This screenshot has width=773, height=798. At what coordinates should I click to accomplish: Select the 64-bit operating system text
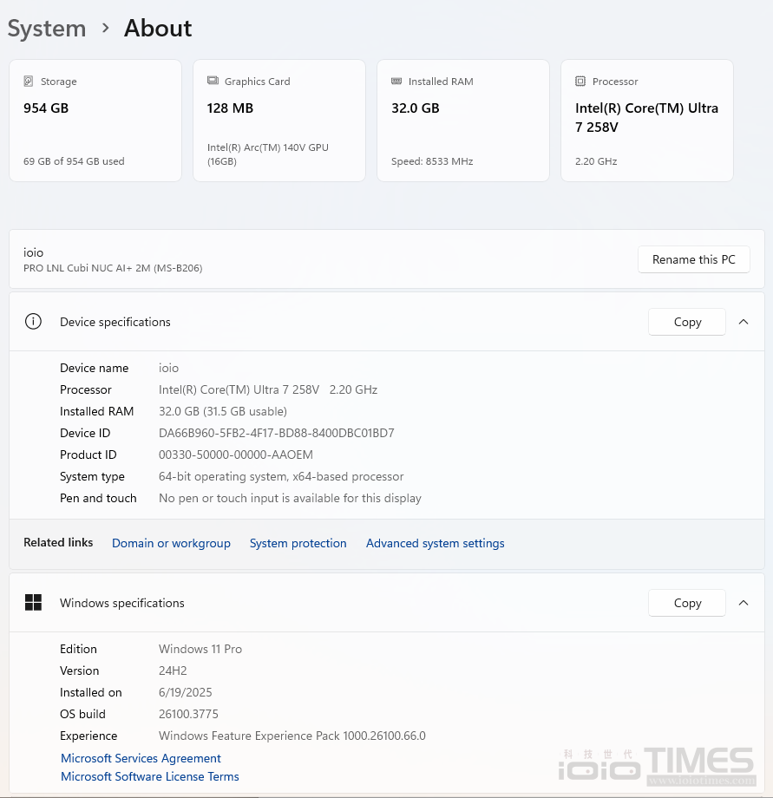click(x=281, y=476)
